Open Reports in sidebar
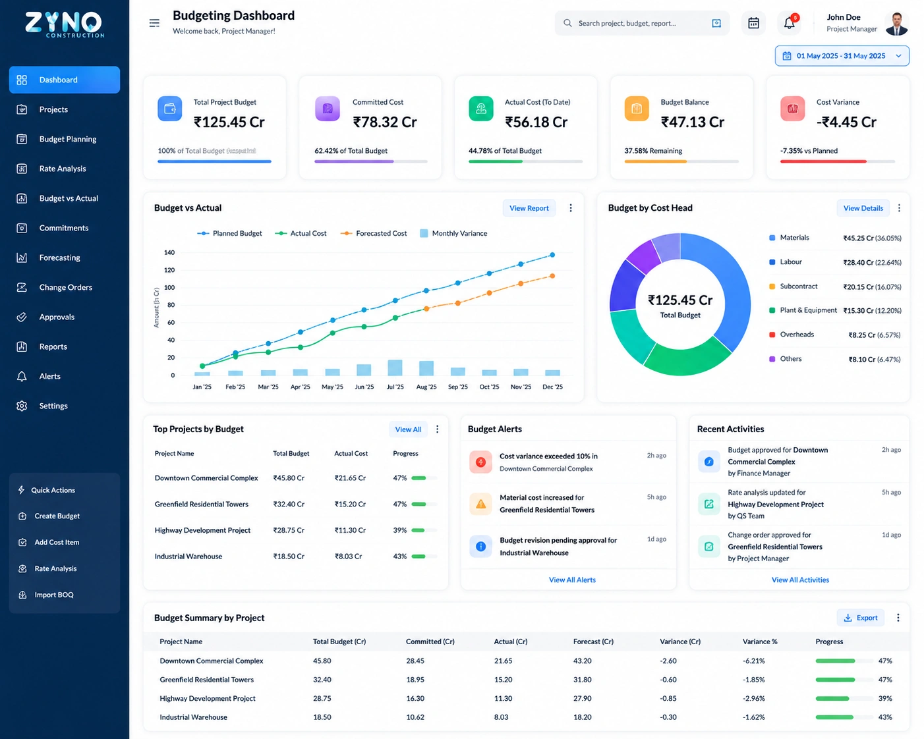The width and height of the screenshot is (924, 739). point(65,346)
